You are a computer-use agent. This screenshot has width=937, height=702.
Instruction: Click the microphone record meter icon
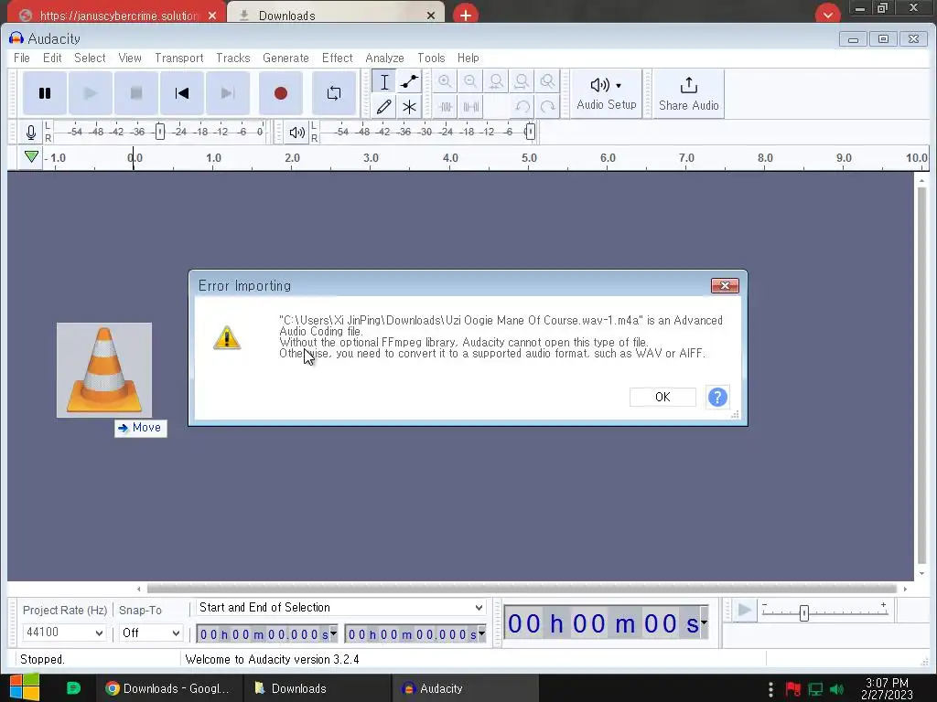tap(31, 132)
